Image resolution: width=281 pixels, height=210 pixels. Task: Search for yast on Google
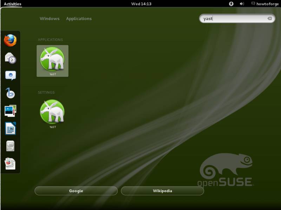click(x=76, y=191)
